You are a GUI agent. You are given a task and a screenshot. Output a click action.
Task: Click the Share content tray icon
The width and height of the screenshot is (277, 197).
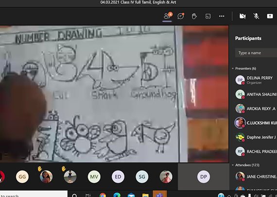point(270,16)
